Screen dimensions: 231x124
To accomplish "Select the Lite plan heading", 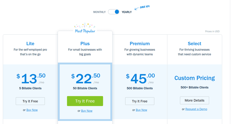I will (x=30, y=44).
